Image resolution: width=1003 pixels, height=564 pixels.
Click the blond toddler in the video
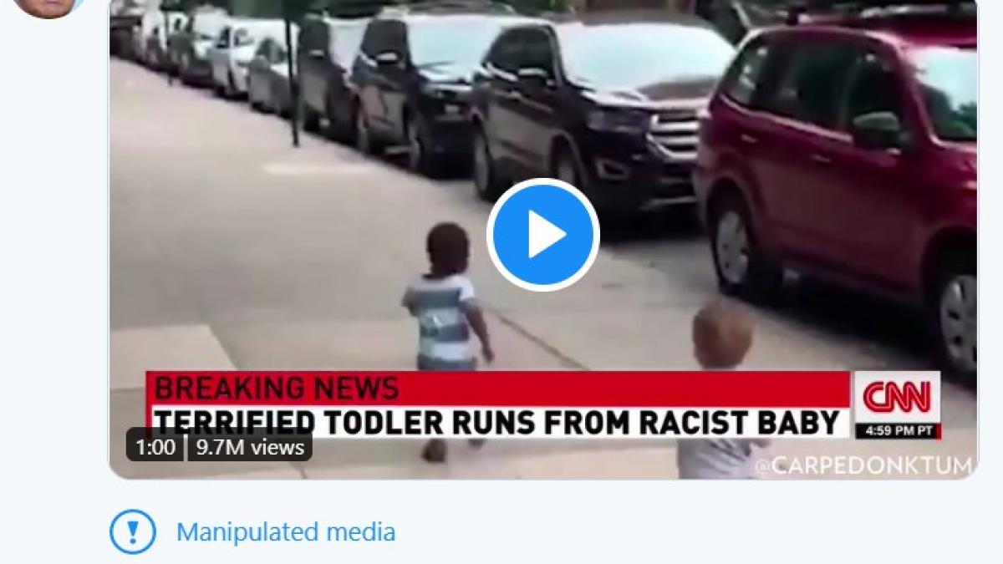pos(720,386)
